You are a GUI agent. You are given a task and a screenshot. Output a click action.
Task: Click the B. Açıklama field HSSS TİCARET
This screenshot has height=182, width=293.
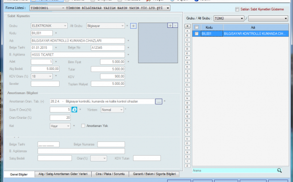(x=78, y=55)
